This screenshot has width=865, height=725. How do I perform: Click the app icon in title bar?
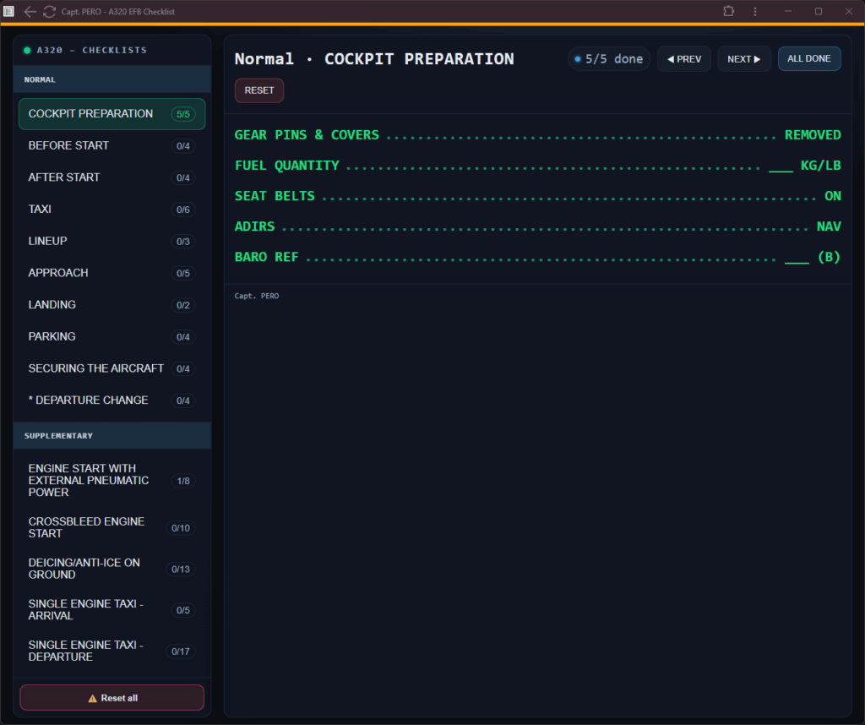pos(9,12)
